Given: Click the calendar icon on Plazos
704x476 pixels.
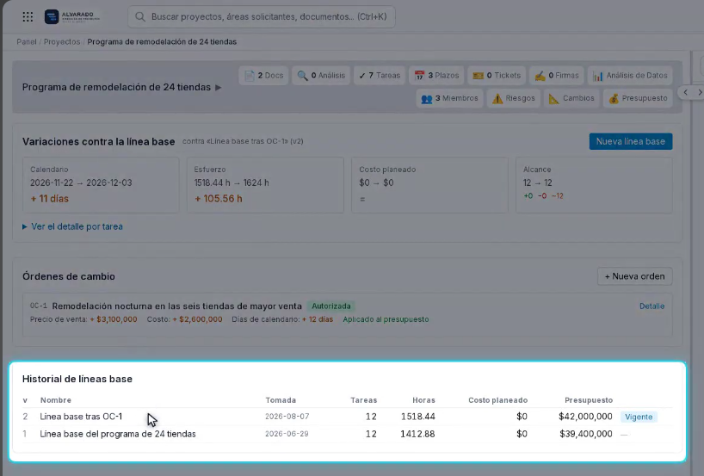Looking at the screenshot, I should tap(419, 76).
